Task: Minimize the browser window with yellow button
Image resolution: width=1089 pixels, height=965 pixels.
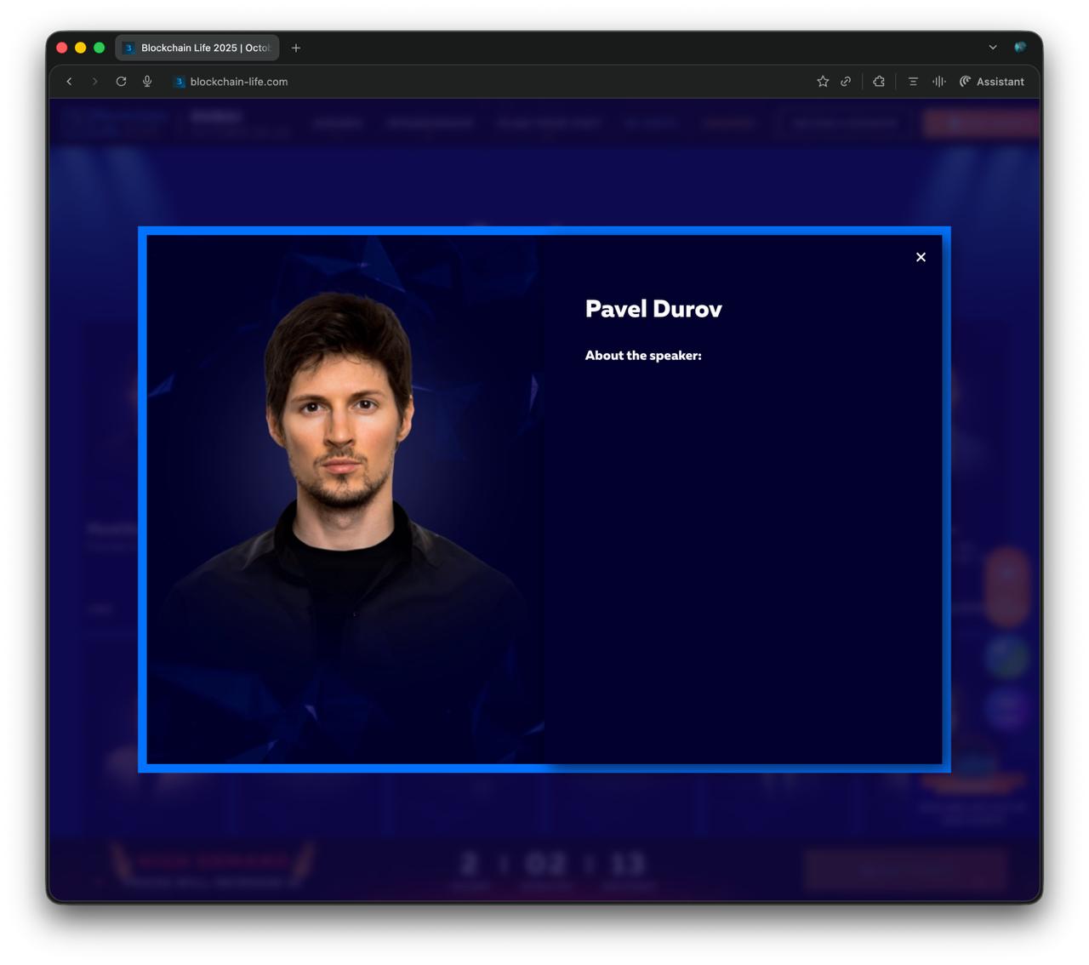Action: coord(80,48)
